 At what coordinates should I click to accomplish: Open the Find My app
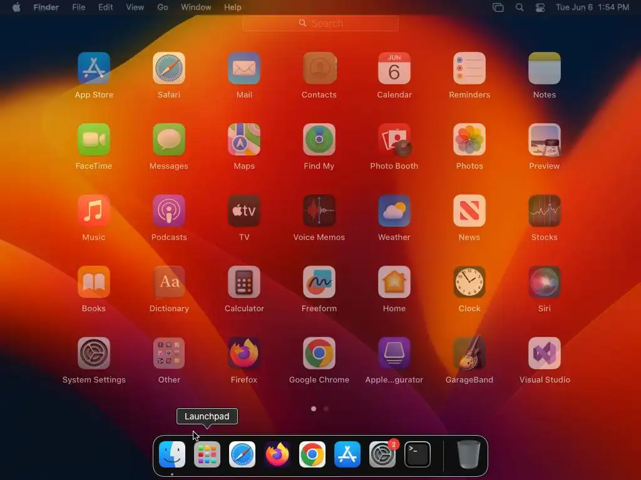click(x=319, y=139)
